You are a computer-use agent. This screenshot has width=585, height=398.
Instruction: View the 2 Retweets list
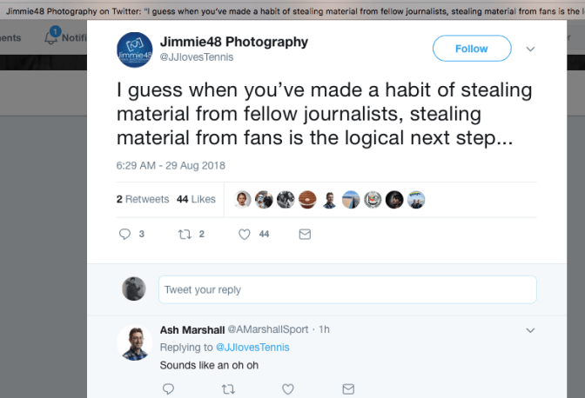coord(143,199)
